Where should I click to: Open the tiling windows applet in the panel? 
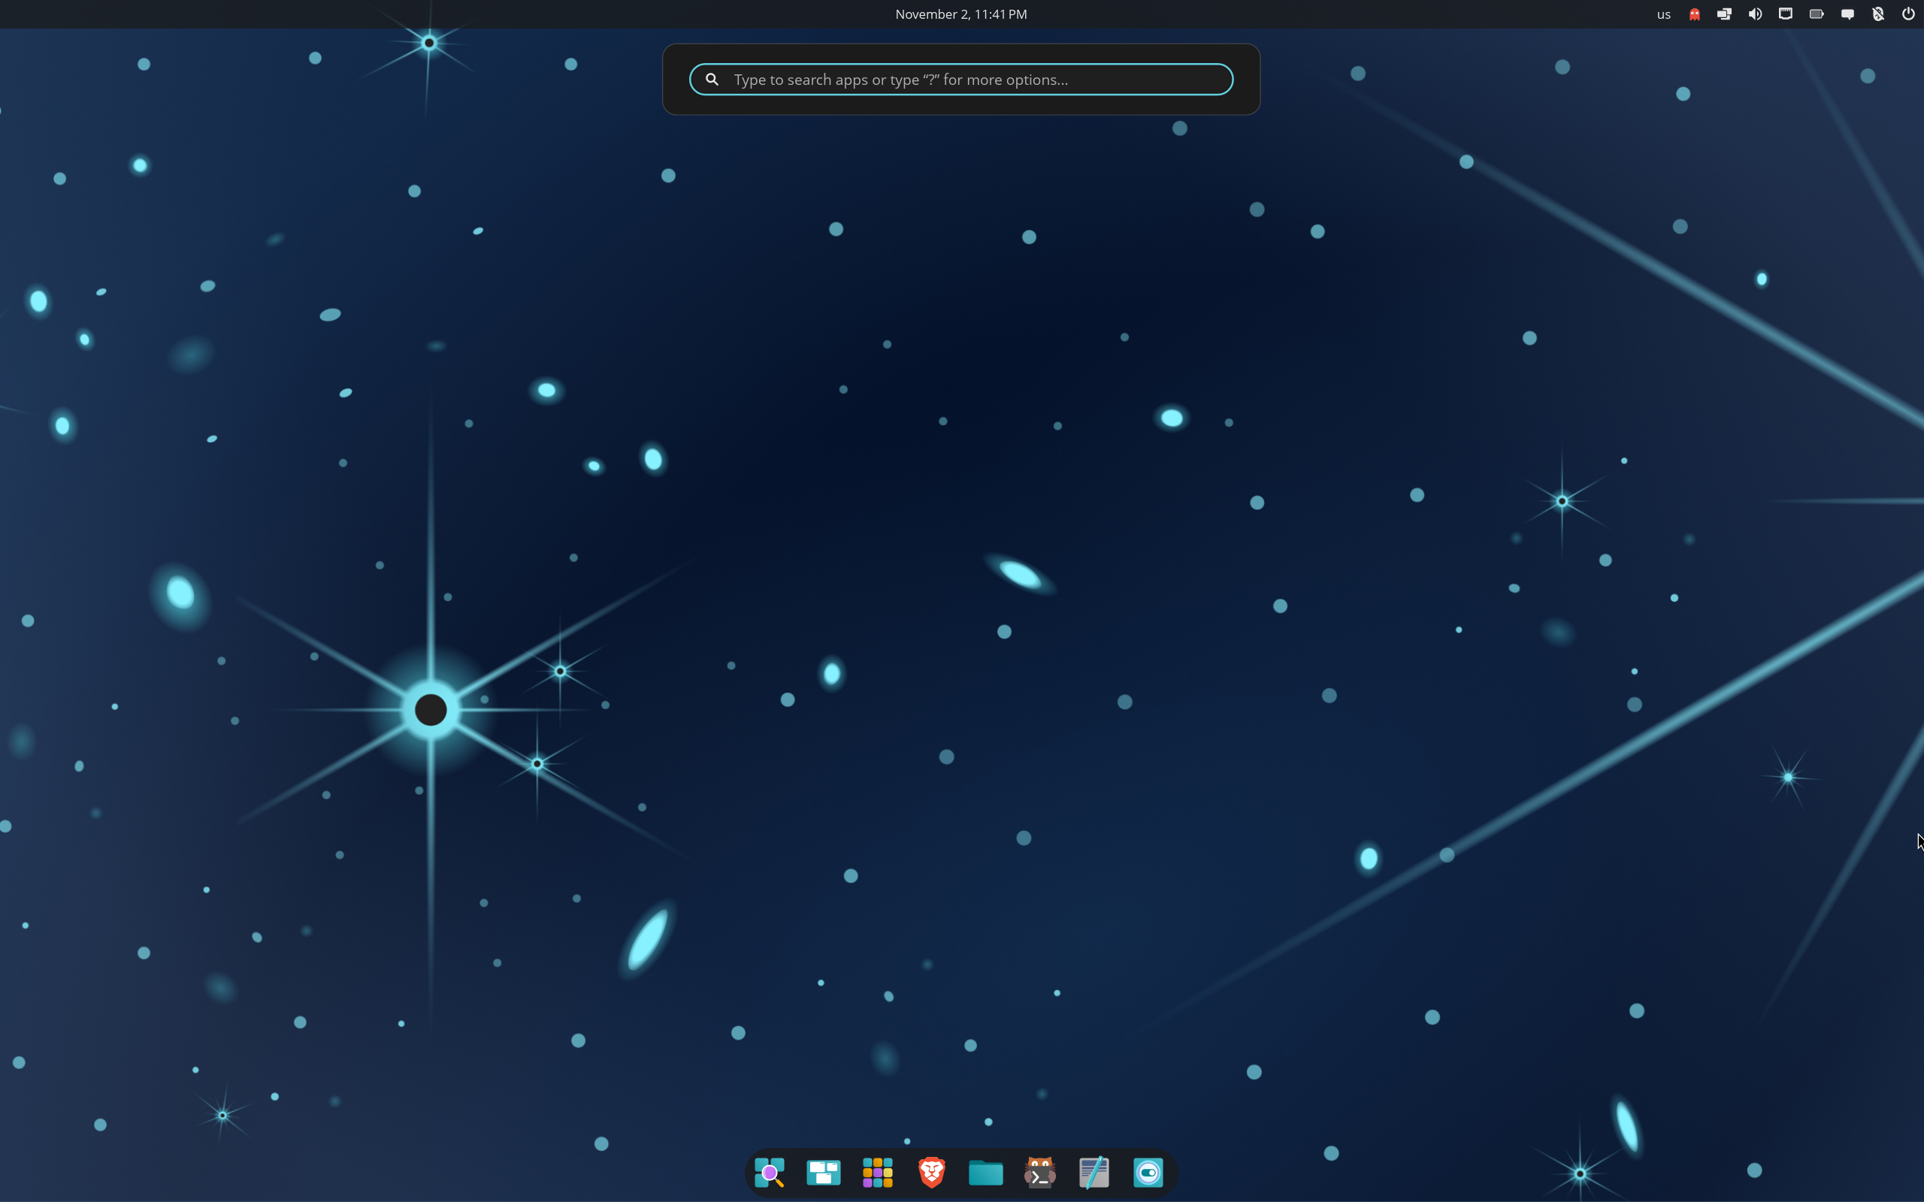(1724, 14)
